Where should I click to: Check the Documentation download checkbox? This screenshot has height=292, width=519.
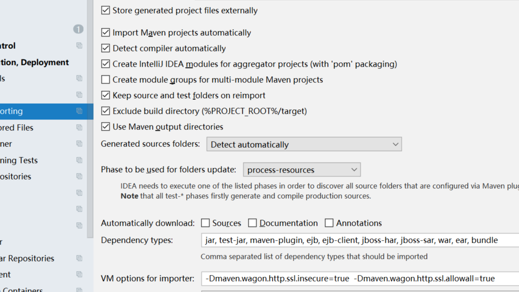coord(252,223)
